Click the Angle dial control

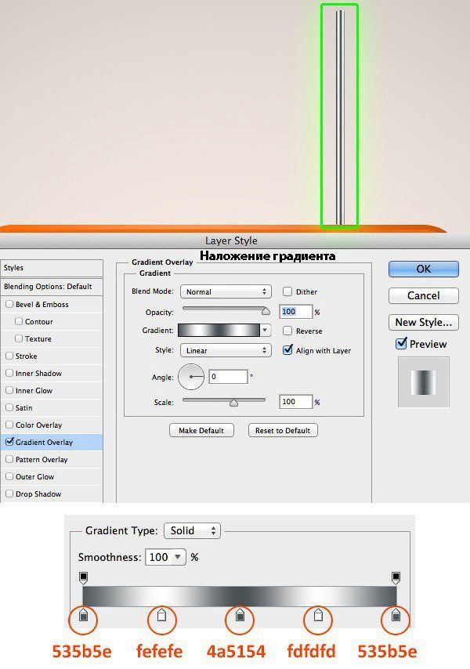pyautogui.click(x=190, y=377)
